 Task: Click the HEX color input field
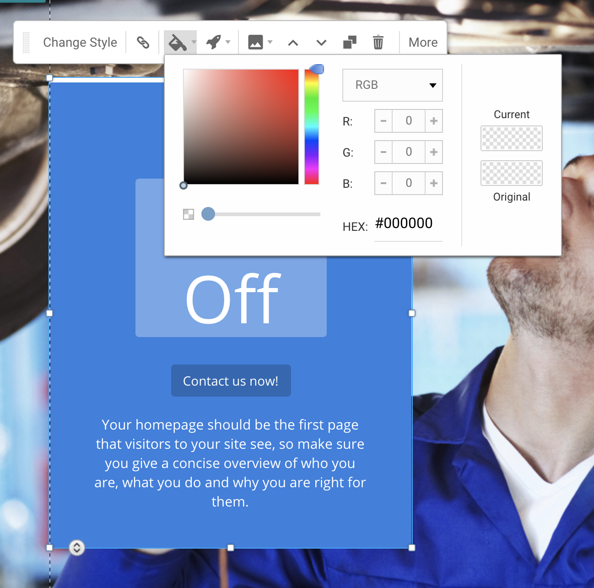click(x=408, y=224)
